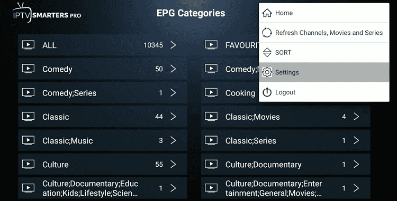Click the Home house icon

(267, 13)
